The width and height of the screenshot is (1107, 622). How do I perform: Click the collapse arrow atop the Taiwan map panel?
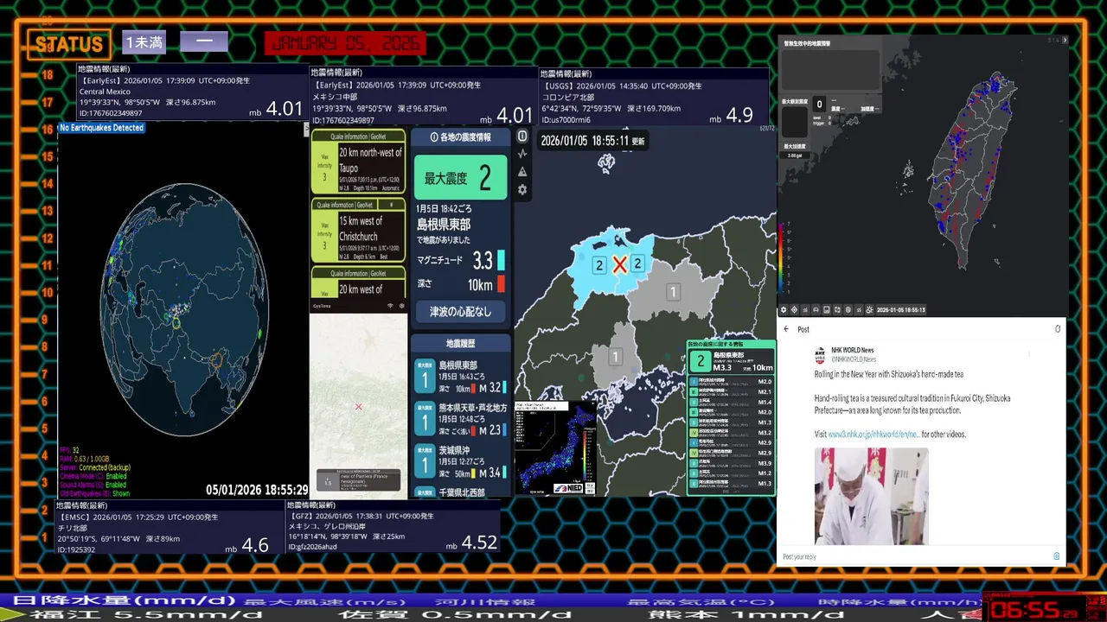point(1065,40)
